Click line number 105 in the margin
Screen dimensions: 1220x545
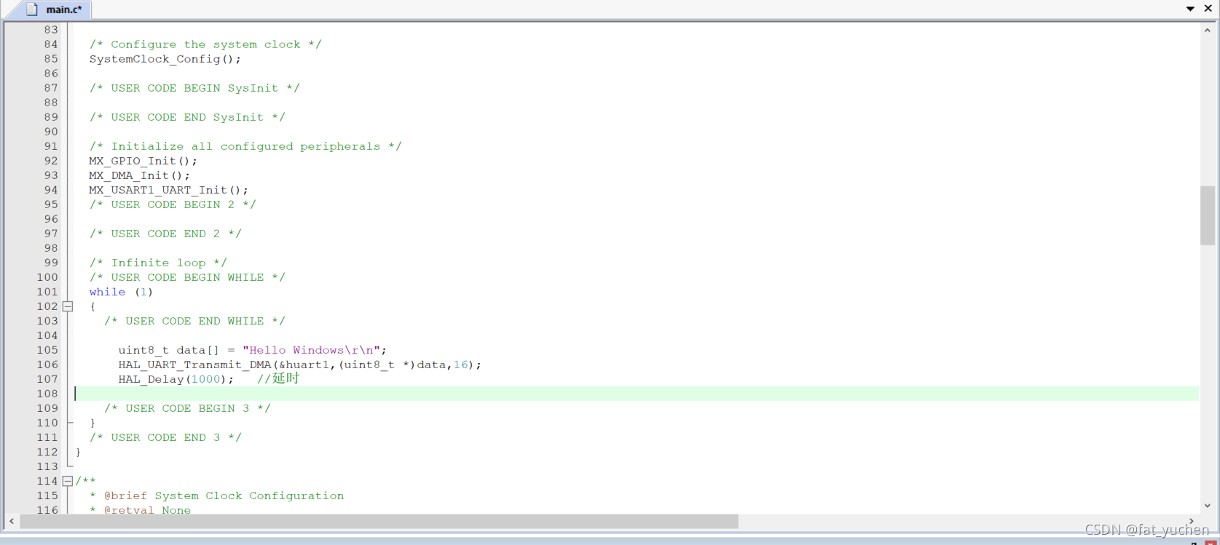tap(47, 350)
